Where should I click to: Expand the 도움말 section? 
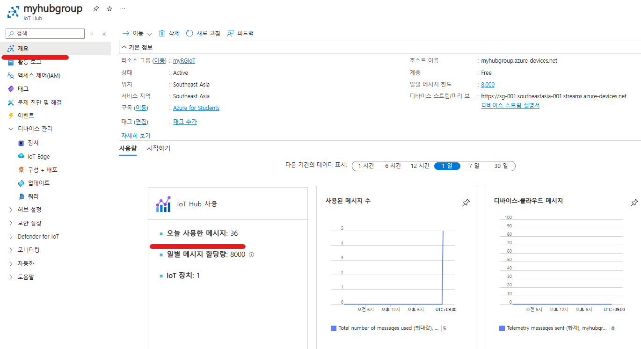pyautogui.click(x=11, y=277)
